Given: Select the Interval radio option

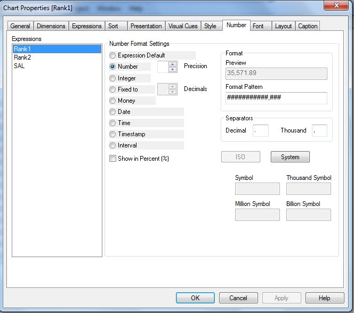Looking at the screenshot, I should tap(112, 145).
